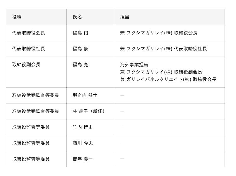Click the 担当 column header

point(124,17)
